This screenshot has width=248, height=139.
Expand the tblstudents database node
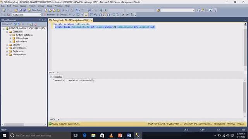pos(10,42)
